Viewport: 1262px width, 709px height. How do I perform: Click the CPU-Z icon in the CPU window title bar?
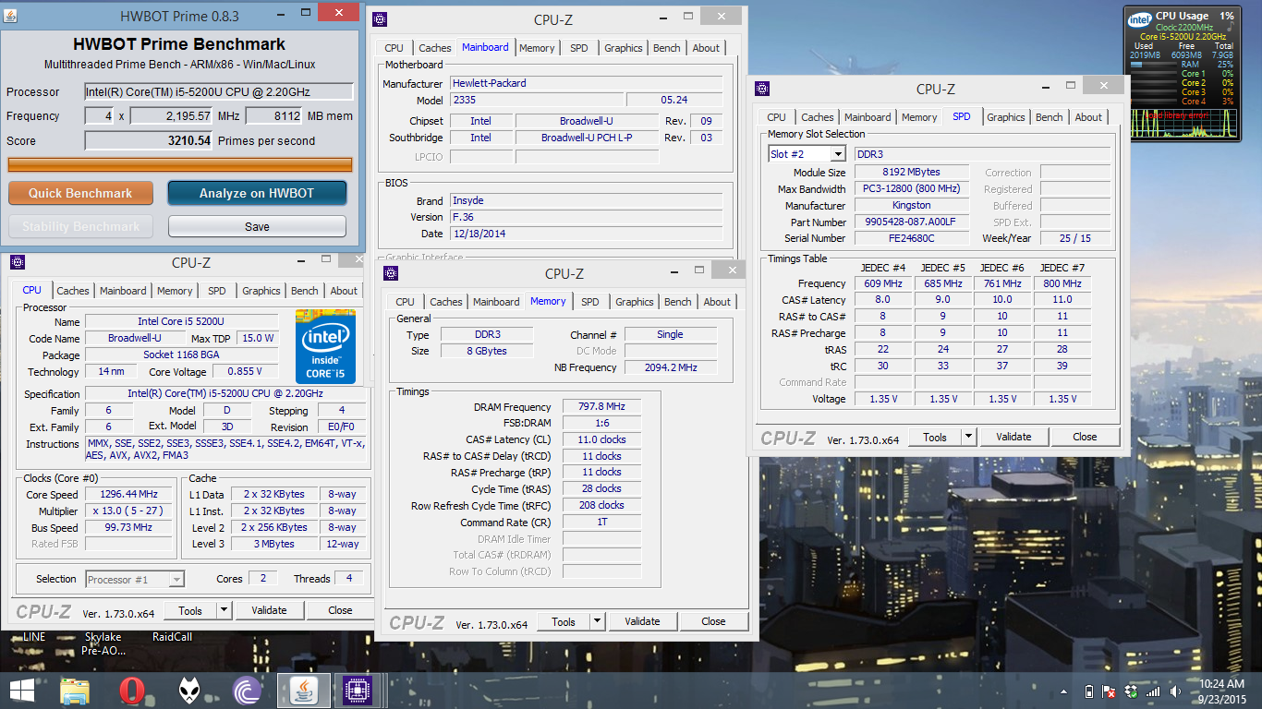coord(18,262)
